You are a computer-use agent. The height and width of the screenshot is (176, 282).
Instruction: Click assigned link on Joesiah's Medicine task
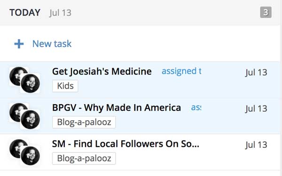(x=181, y=71)
